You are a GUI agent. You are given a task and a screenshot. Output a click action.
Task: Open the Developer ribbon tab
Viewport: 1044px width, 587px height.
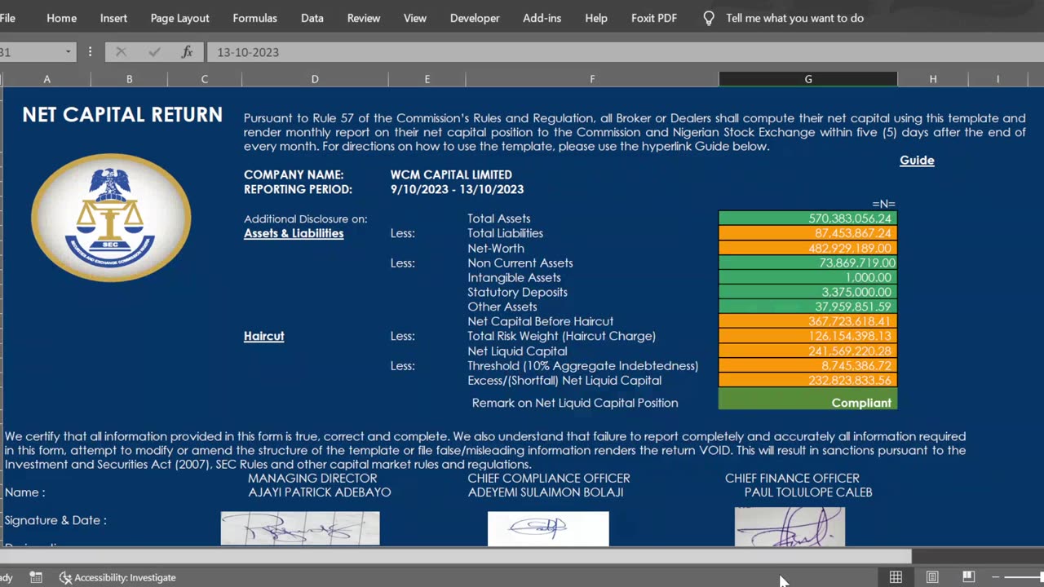pos(475,18)
